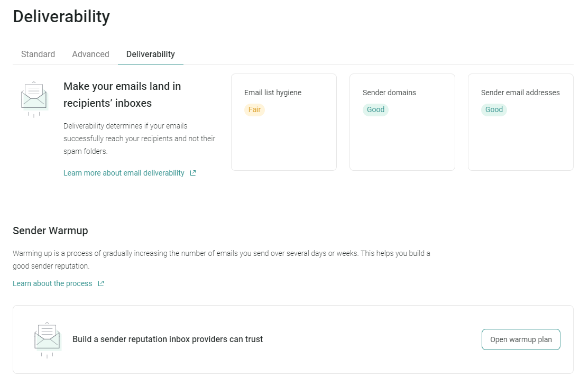Click the envelope icon in the warmup card
The height and width of the screenshot is (386, 580).
[48, 340]
